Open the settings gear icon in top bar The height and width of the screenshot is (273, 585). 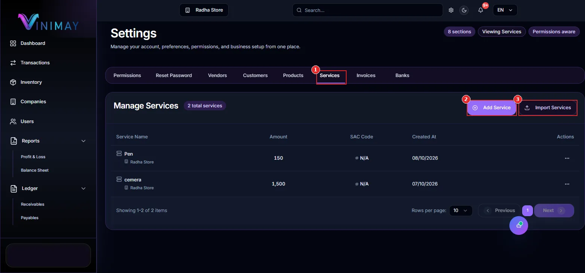tap(451, 10)
